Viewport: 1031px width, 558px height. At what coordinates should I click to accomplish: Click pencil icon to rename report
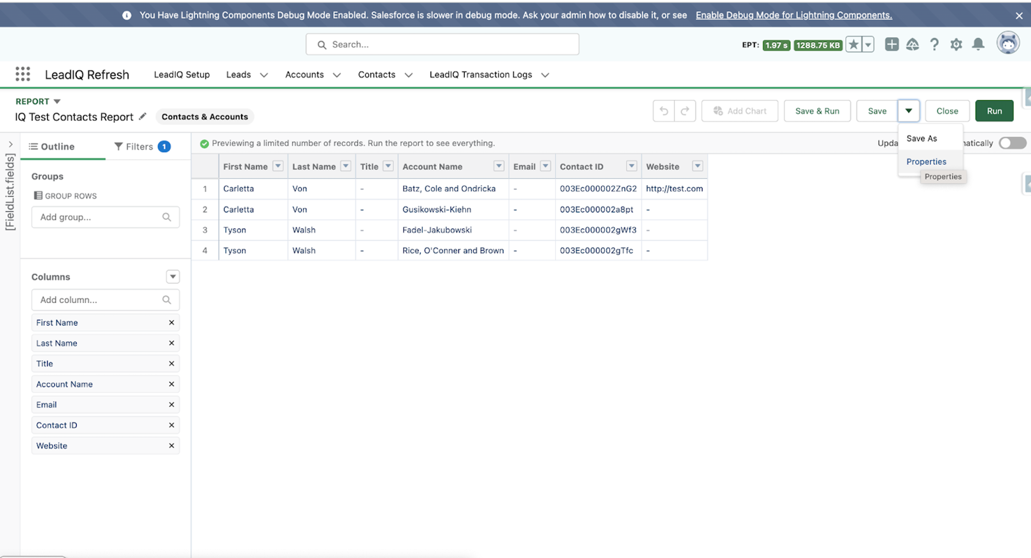(143, 116)
